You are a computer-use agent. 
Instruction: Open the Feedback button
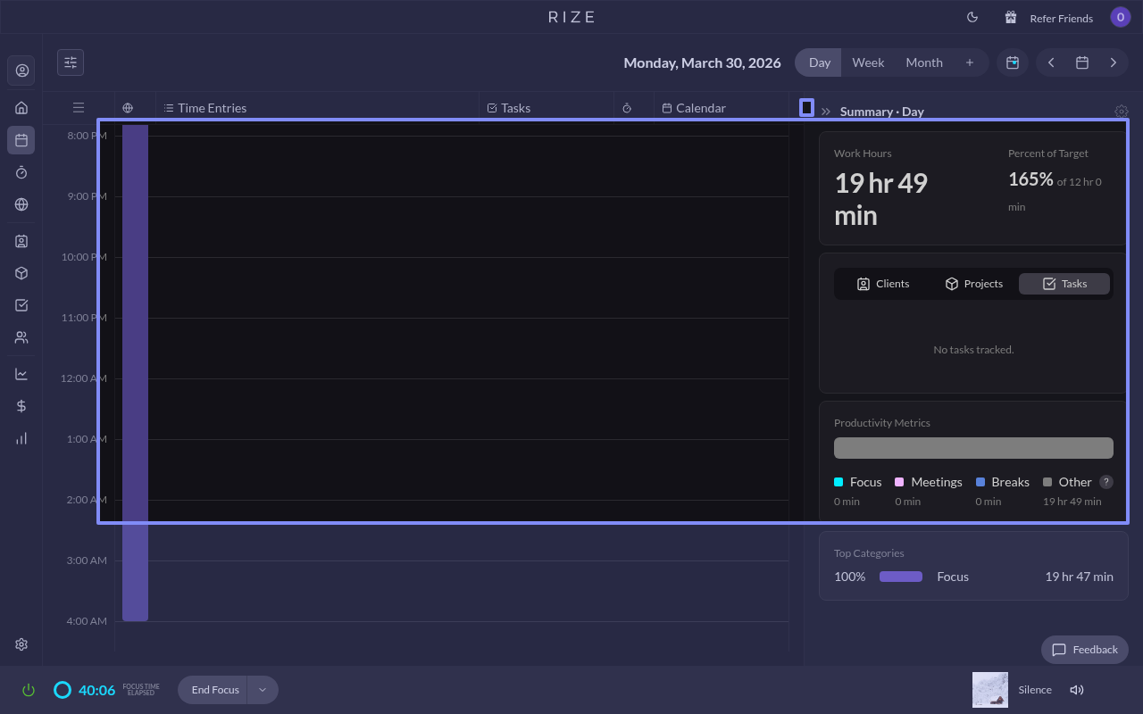point(1085,650)
